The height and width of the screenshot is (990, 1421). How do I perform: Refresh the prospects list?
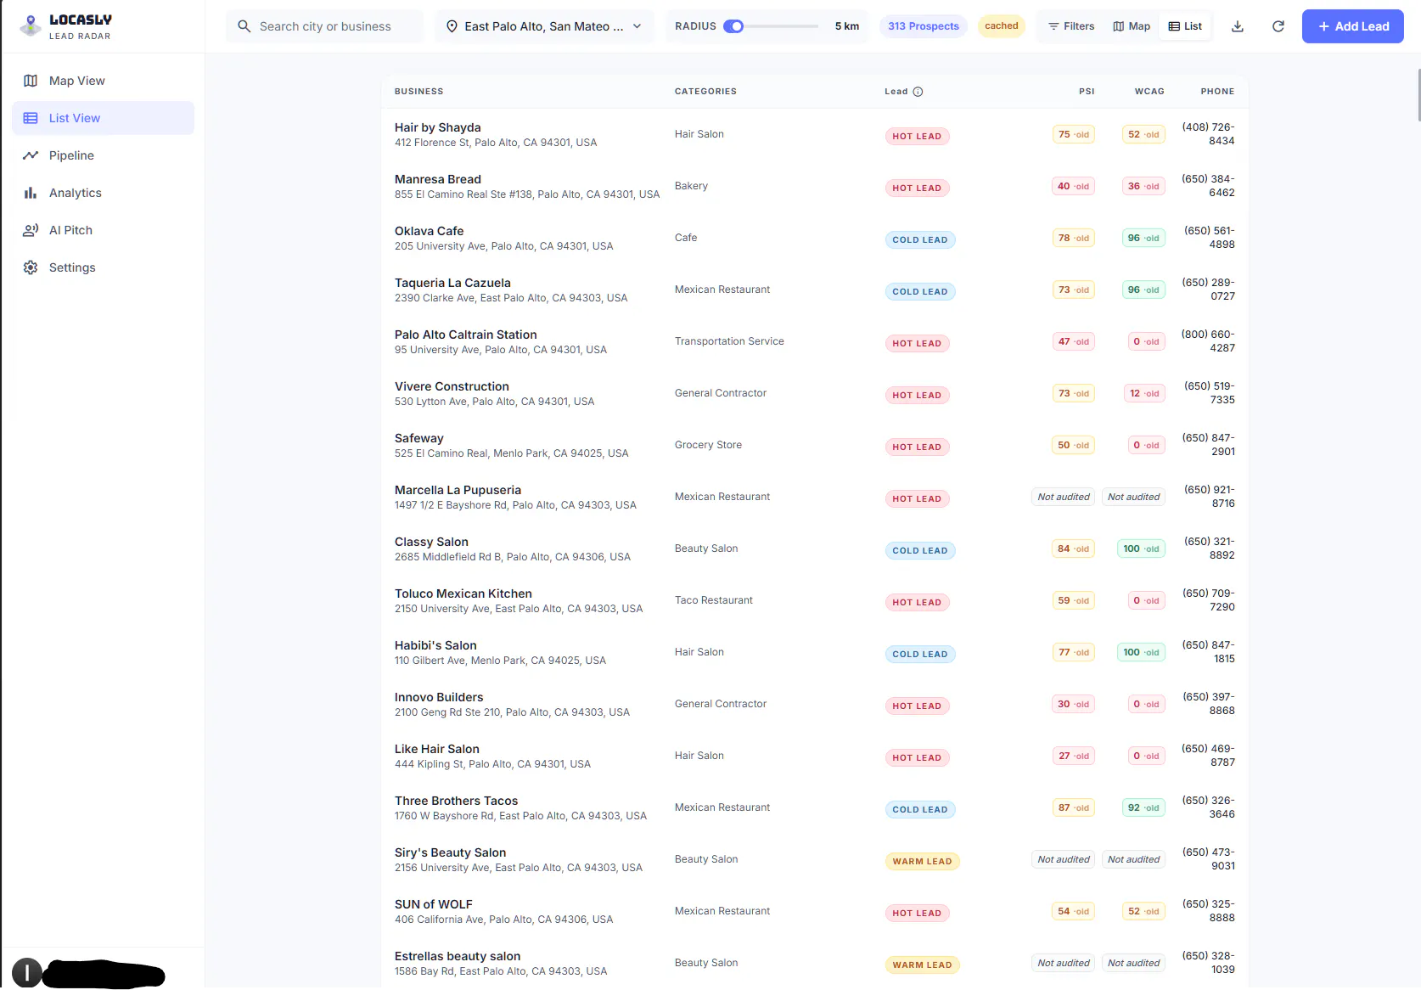pyautogui.click(x=1278, y=26)
